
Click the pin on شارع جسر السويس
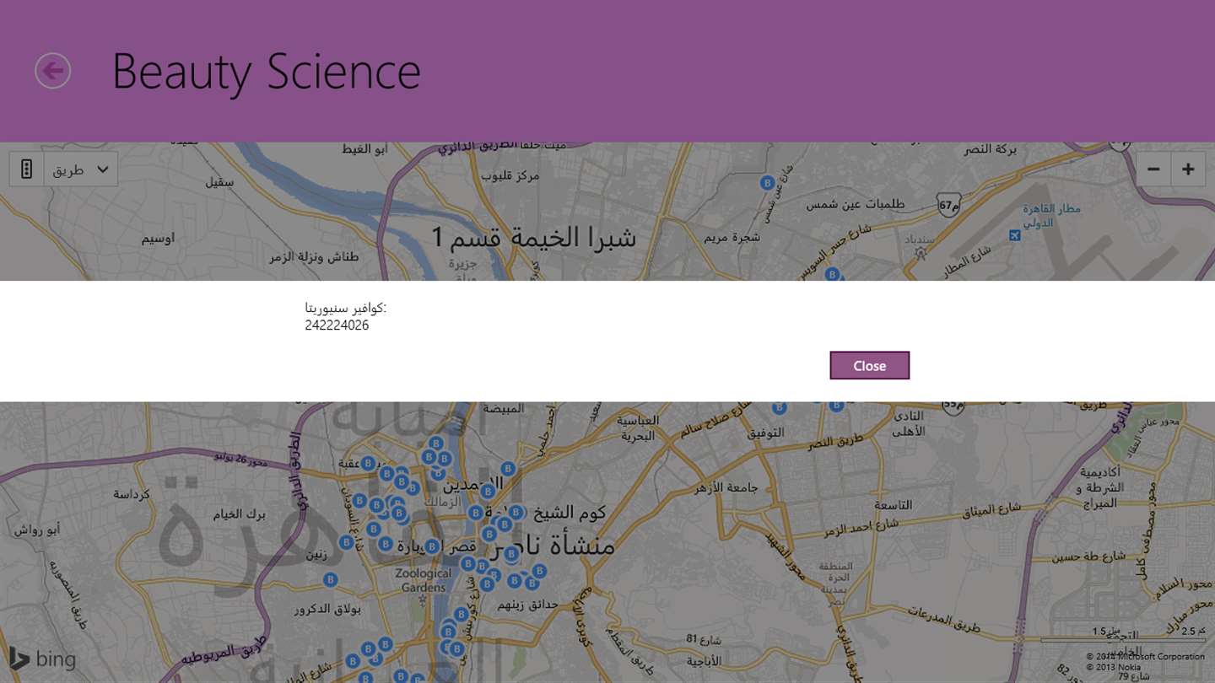[832, 274]
